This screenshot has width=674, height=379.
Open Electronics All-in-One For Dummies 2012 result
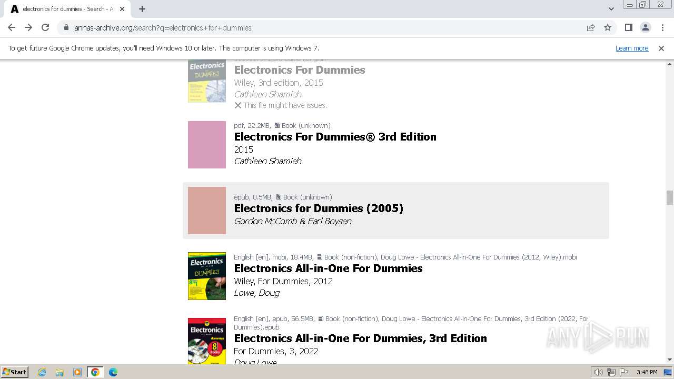pos(328,268)
